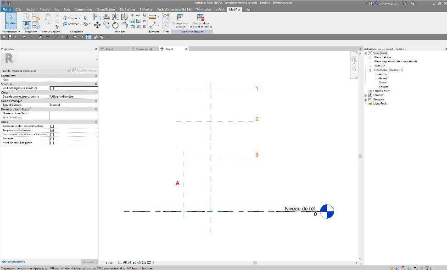Expand the Groupes tree node
Image resolution: width=447 pixels, height=270 pixels.
point(366,99)
